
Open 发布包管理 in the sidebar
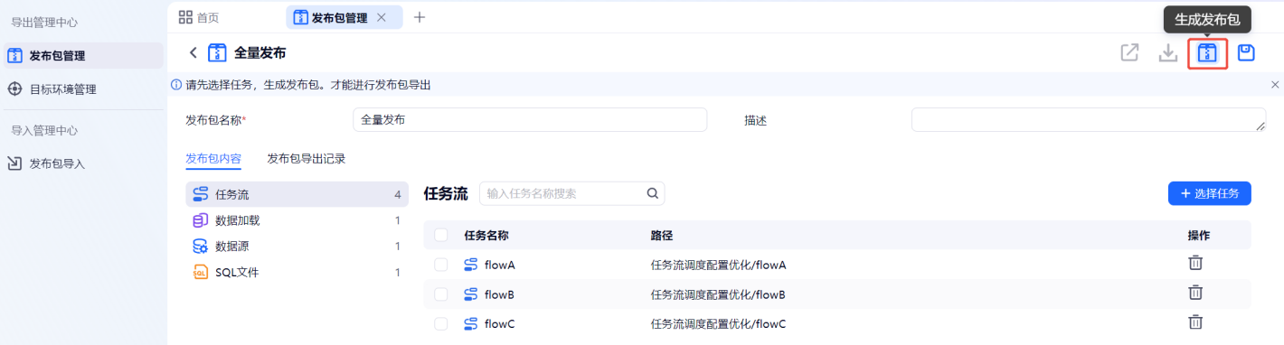[x=82, y=56]
